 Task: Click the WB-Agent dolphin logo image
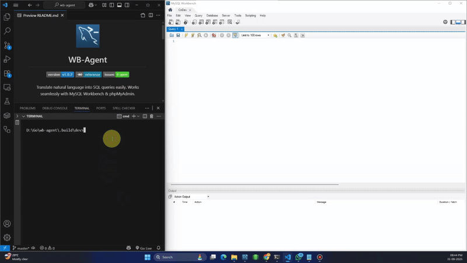pos(88,36)
